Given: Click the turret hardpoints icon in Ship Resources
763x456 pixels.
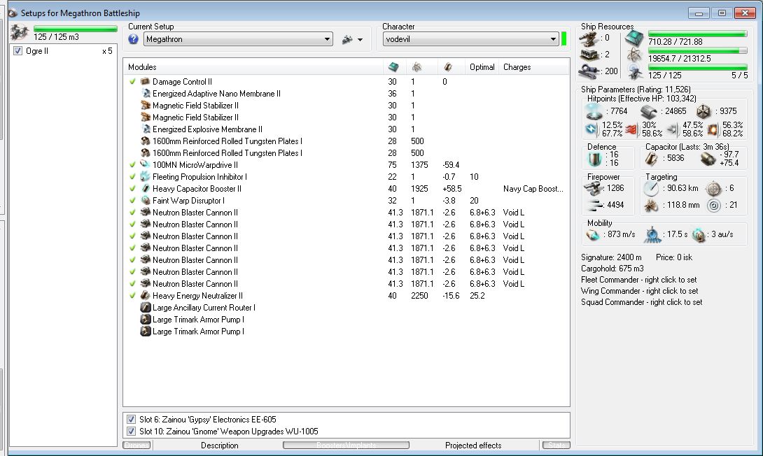Looking at the screenshot, I should tap(589, 39).
